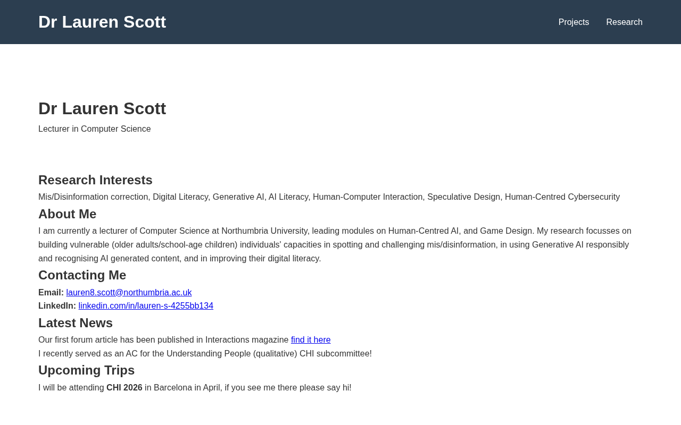Open the lauren8.scott@northumbria.ac.uk email link
The width and height of the screenshot is (681, 425).
coord(129,293)
